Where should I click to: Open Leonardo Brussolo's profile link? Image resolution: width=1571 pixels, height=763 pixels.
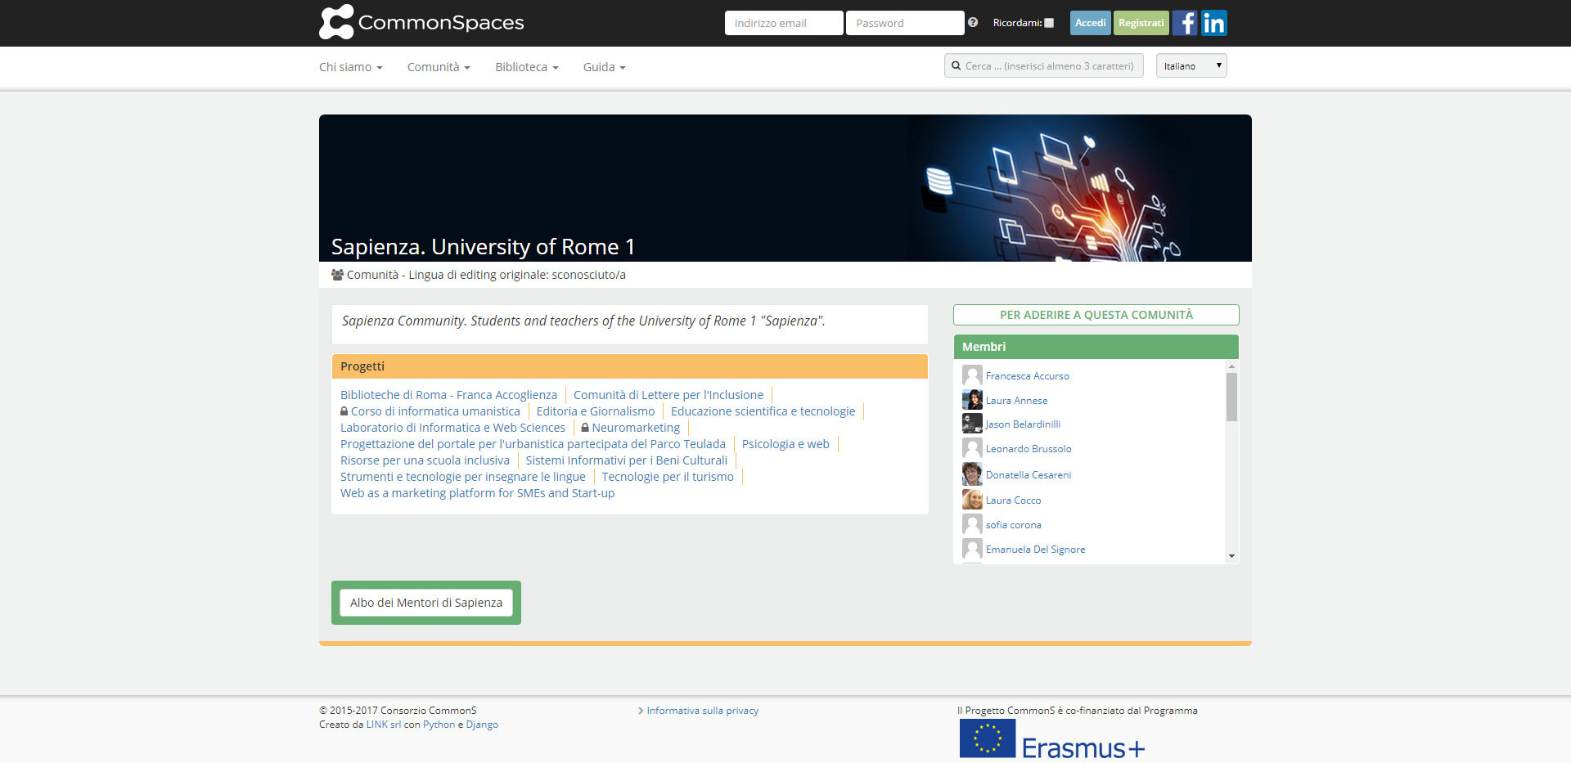coord(1029,449)
